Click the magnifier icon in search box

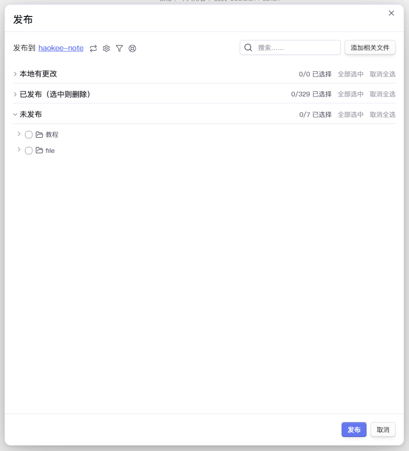coord(248,47)
